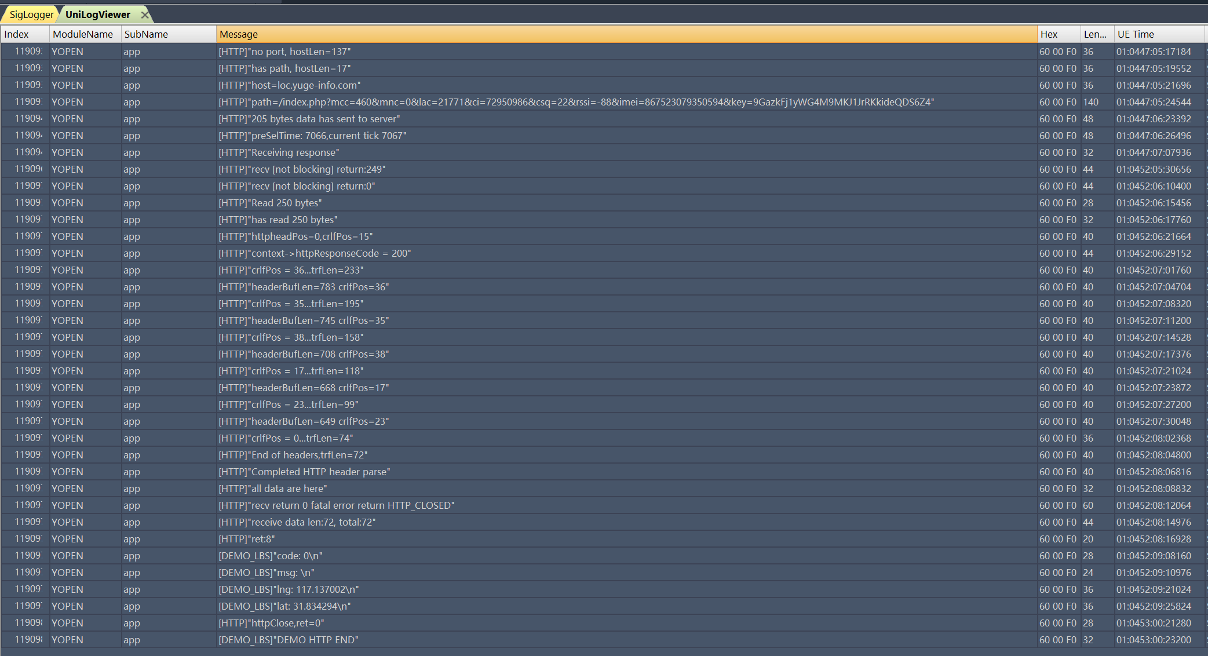Select the DEMO_LBS "msg:" row
Viewport: 1208px width, 656px height.
pyautogui.click(x=603, y=573)
